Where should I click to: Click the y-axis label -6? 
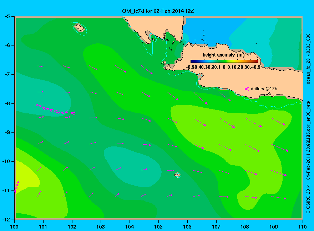[x=7, y=45]
